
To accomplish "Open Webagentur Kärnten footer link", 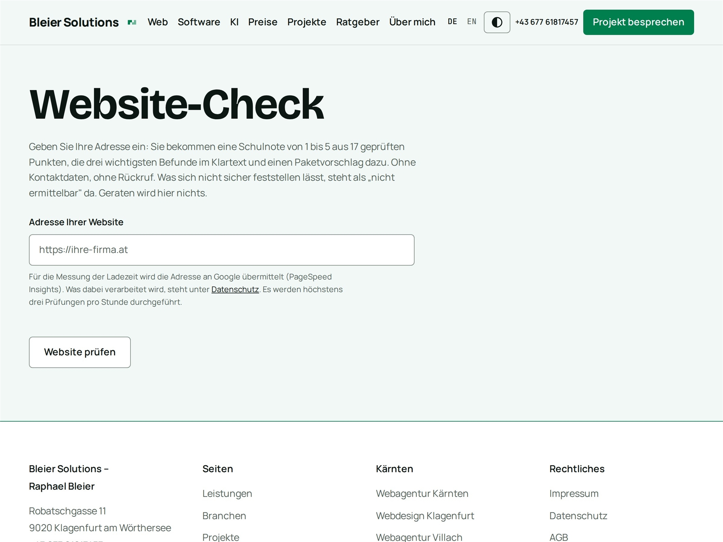I will coord(422,494).
